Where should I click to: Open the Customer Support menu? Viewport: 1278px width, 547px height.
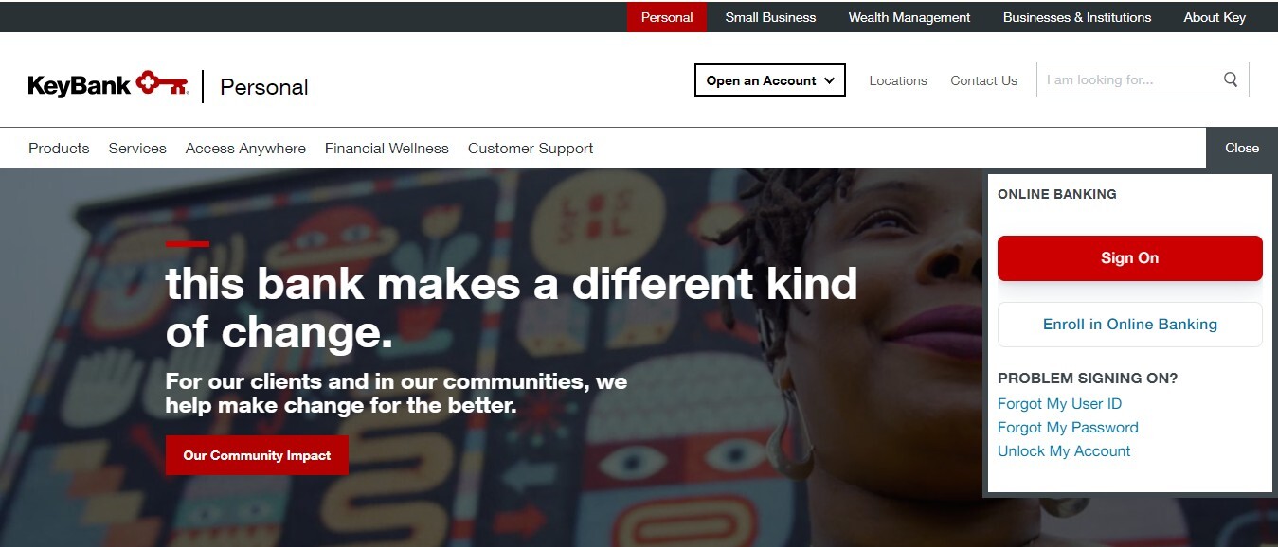pos(531,148)
